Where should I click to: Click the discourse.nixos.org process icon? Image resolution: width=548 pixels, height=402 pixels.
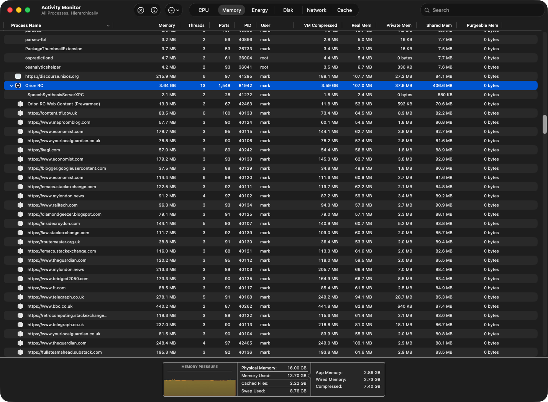point(18,76)
